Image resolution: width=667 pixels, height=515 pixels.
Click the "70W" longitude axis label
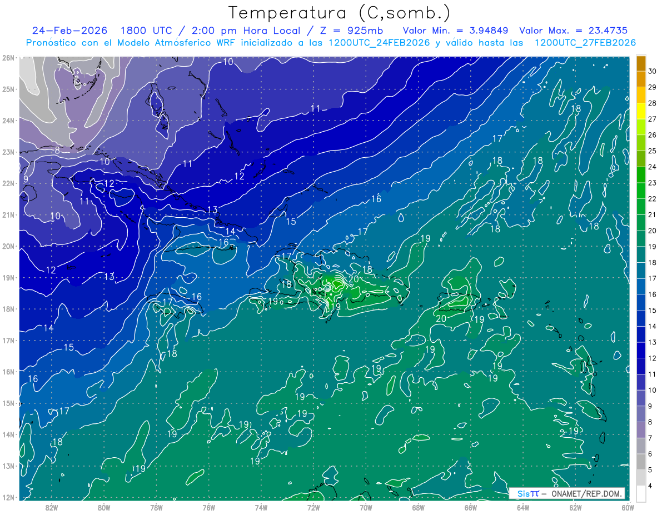pos(366,507)
